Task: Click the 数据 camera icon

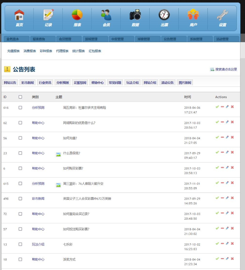Action: (135, 15)
